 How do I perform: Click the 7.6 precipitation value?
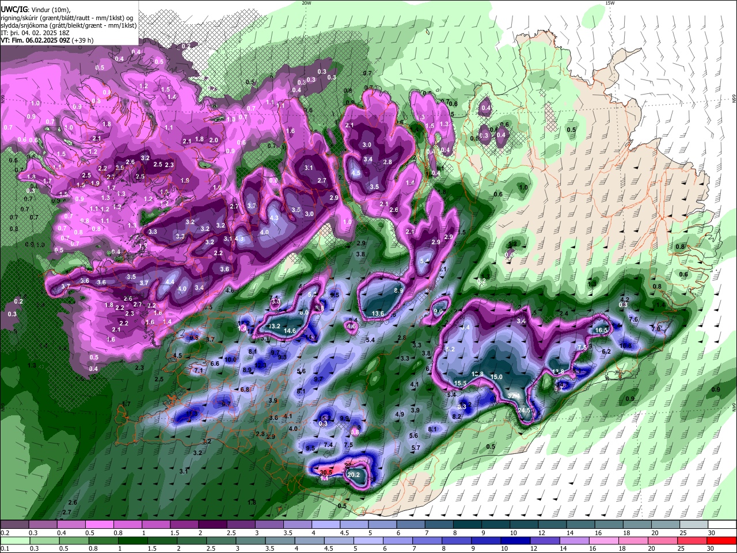tap(634, 319)
